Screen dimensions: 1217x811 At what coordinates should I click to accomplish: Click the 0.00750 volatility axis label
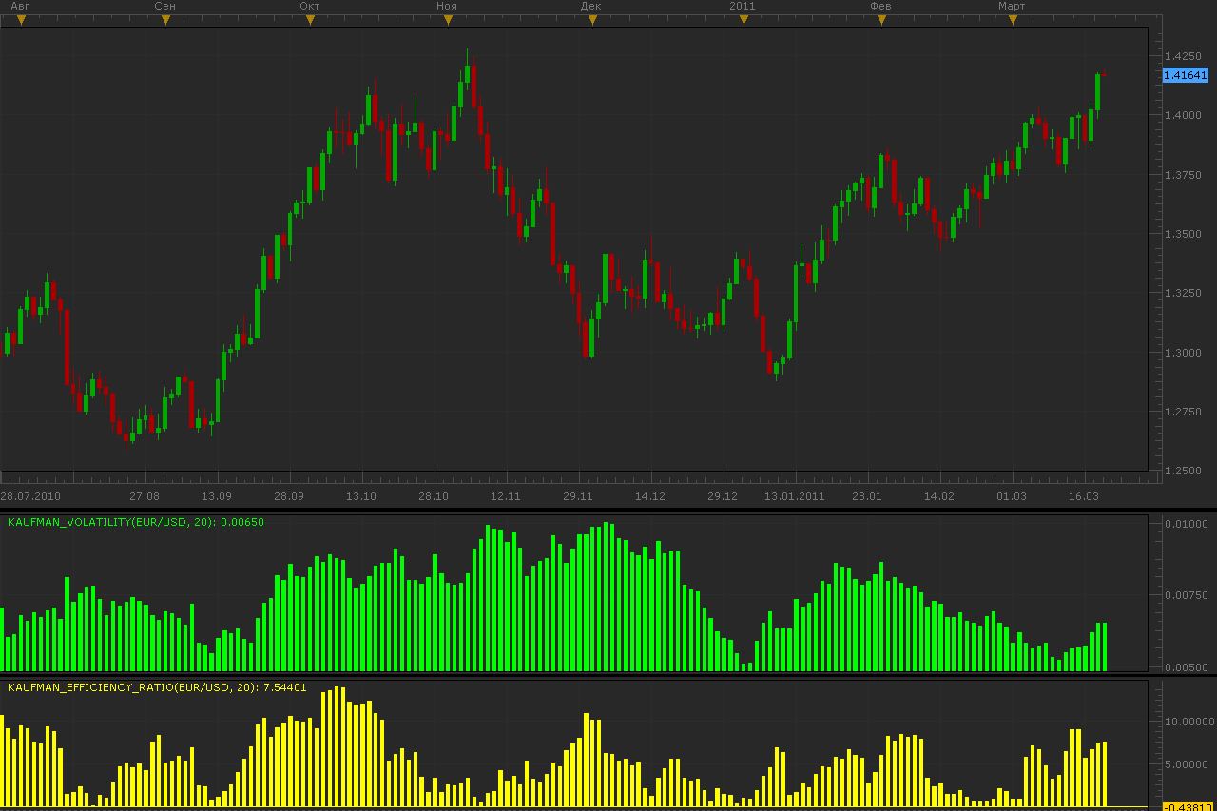(x=1186, y=596)
